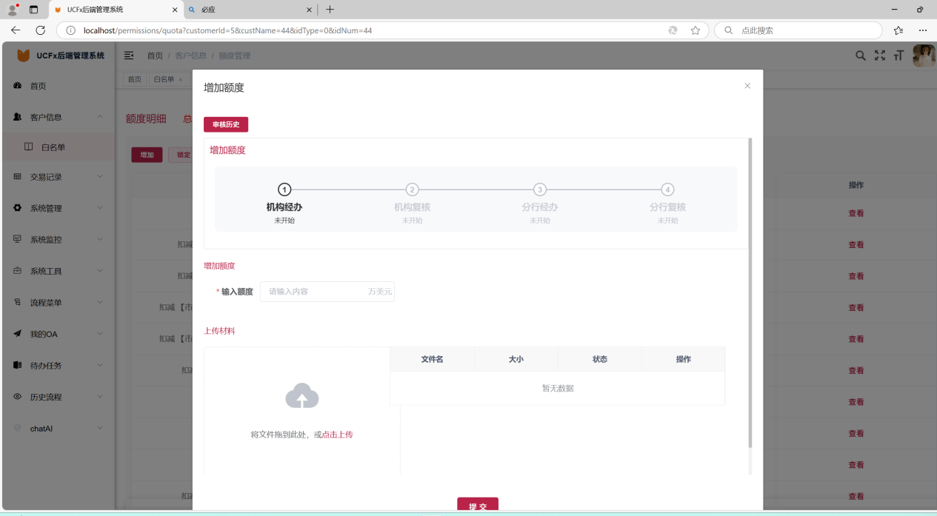This screenshot has height=516, width=937.
Task: Refresh the page with browser reload icon
Action: (41, 30)
